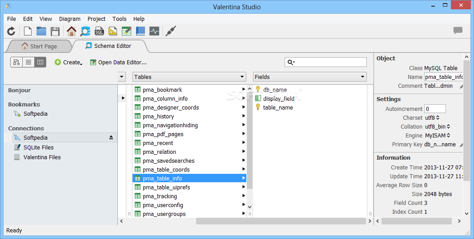Open the diagram editor ruler icon
Viewport: 474px width, 239px height.
[x=113, y=31]
